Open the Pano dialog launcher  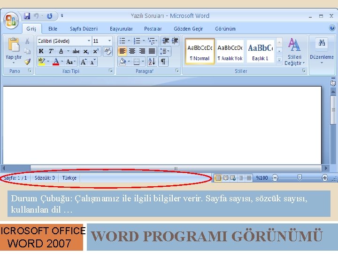[x=30, y=71]
